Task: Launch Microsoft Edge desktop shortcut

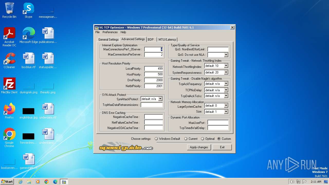Action: [29, 35]
